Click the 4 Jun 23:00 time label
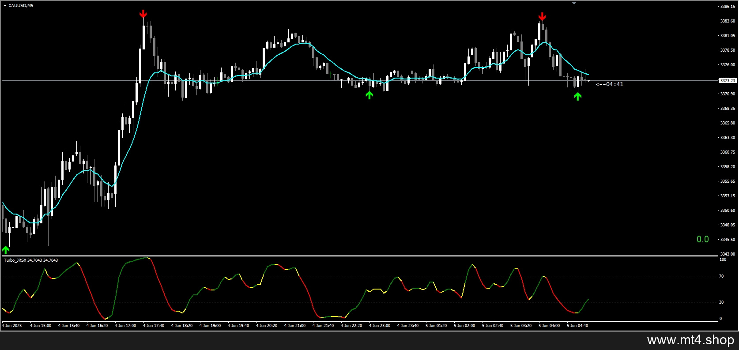 click(380, 326)
